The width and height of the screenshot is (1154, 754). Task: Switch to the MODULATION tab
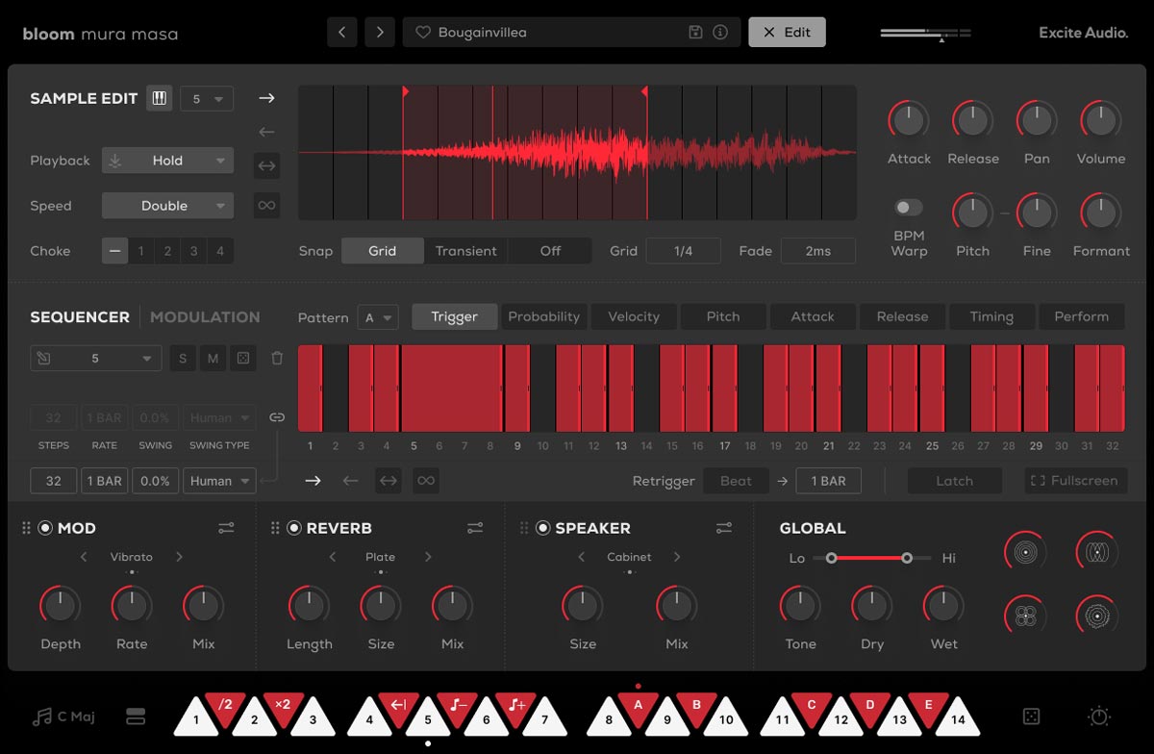point(204,316)
